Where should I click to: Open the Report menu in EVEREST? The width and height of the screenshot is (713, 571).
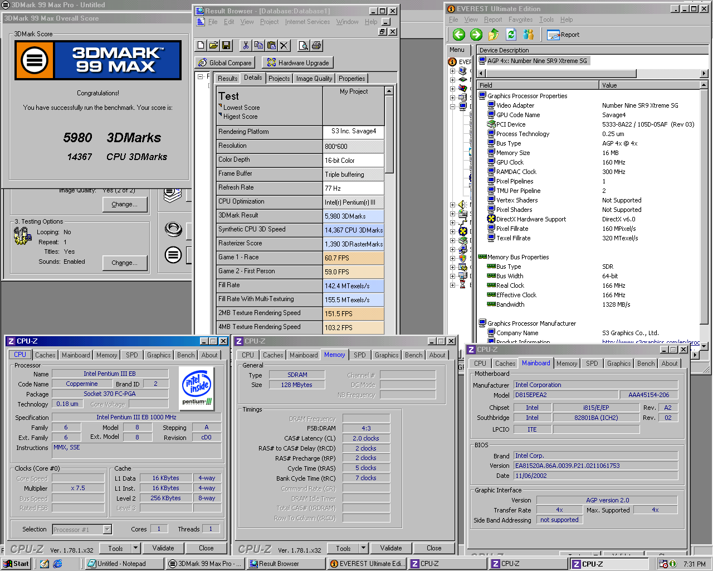pos(492,20)
